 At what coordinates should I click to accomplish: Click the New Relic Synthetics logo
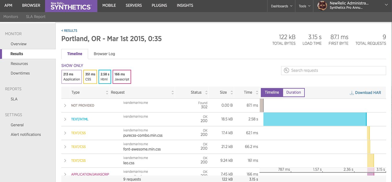pyautogui.click(x=71, y=6)
